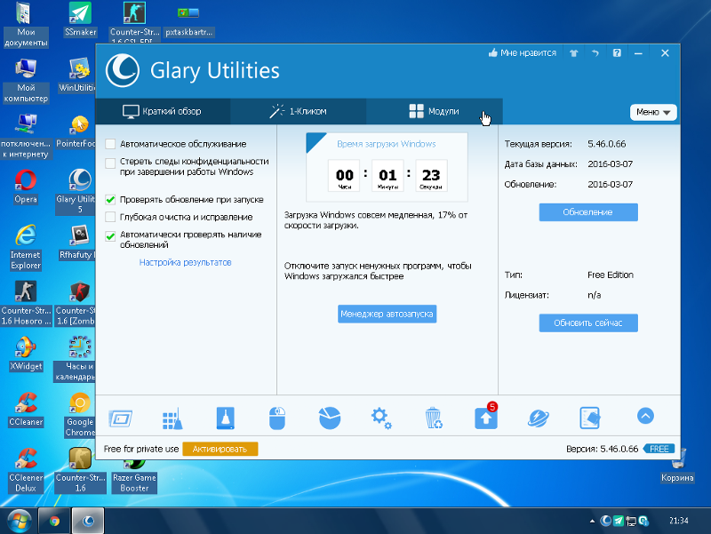
Task: Launch the eraser file shredder icon
Action: pos(590,418)
